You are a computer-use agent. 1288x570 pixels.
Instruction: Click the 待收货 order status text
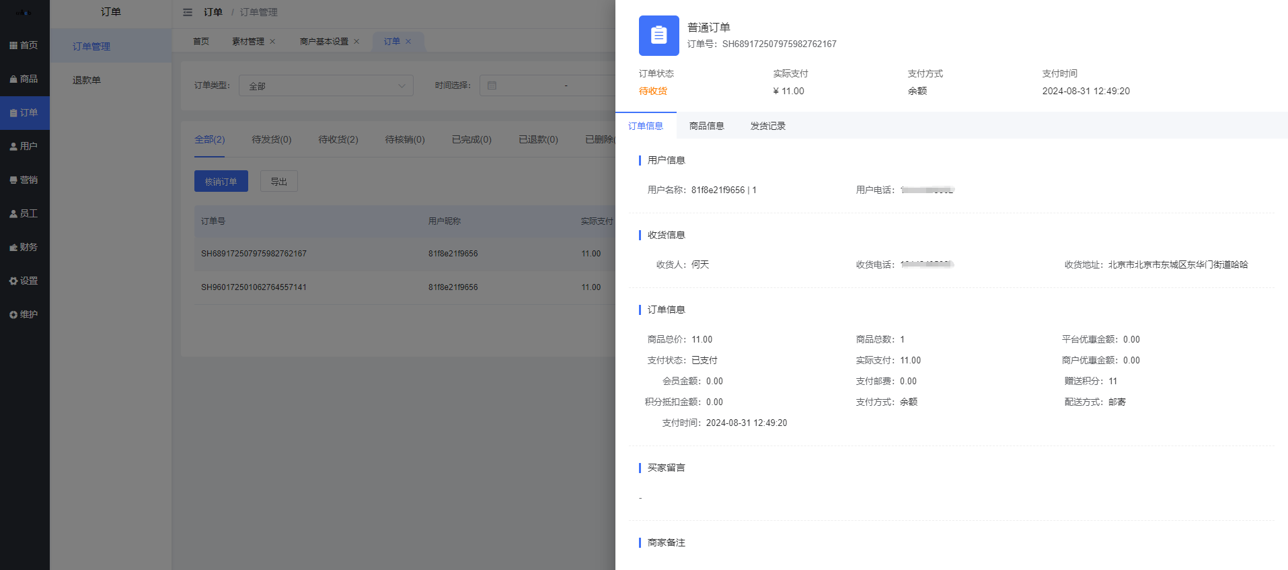653,91
